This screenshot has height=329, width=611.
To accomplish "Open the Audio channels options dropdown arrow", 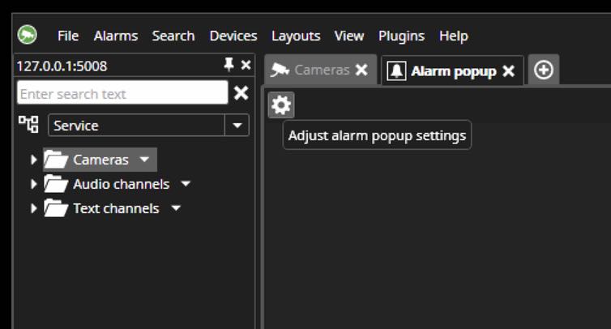I will click(x=186, y=184).
